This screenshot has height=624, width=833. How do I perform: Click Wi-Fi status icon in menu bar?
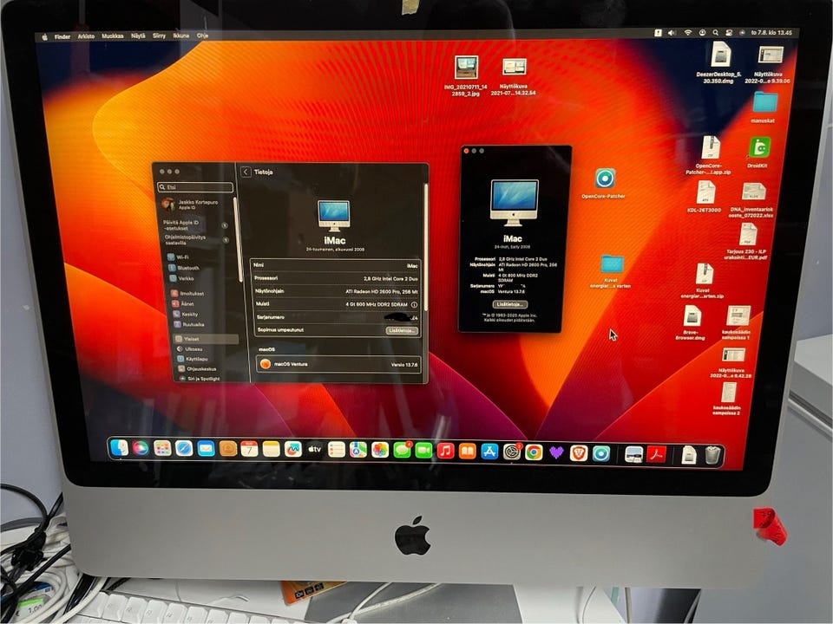coord(688,33)
